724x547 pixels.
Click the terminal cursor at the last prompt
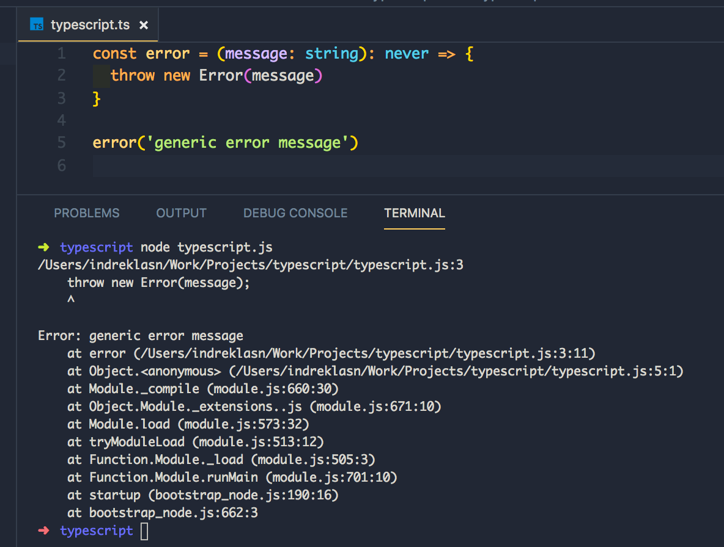coord(144,531)
